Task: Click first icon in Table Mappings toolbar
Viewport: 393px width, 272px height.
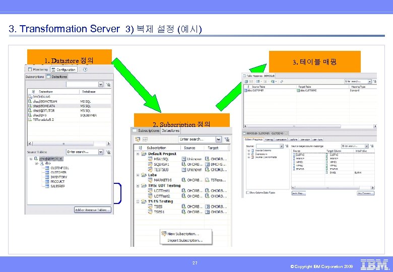Action: click(246, 82)
